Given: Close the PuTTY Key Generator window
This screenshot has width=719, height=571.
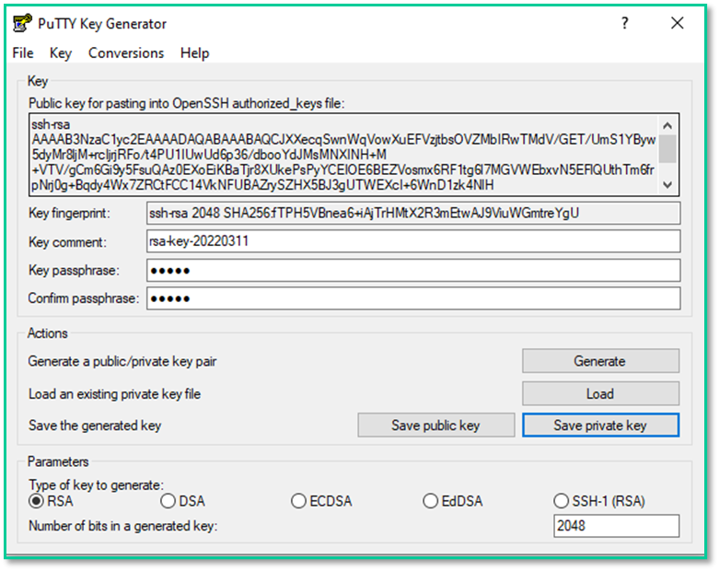Looking at the screenshot, I should coord(678,23).
